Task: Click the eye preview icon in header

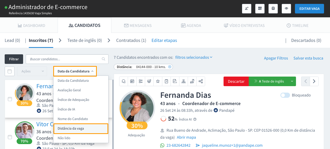Action: pos(286,9)
